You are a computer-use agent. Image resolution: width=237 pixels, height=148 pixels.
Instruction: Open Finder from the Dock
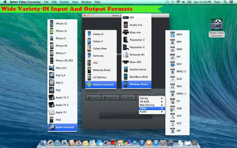point(44,143)
